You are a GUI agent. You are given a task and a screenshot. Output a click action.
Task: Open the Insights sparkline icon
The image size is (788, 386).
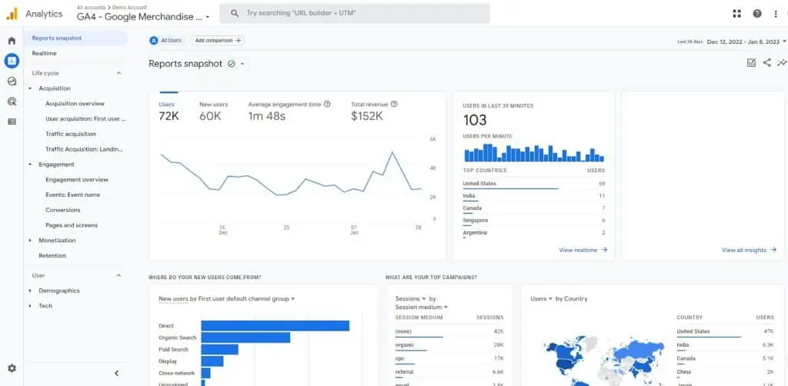point(782,63)
